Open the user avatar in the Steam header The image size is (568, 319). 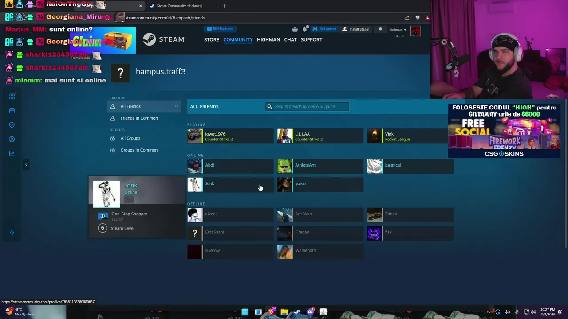[415, 31]
